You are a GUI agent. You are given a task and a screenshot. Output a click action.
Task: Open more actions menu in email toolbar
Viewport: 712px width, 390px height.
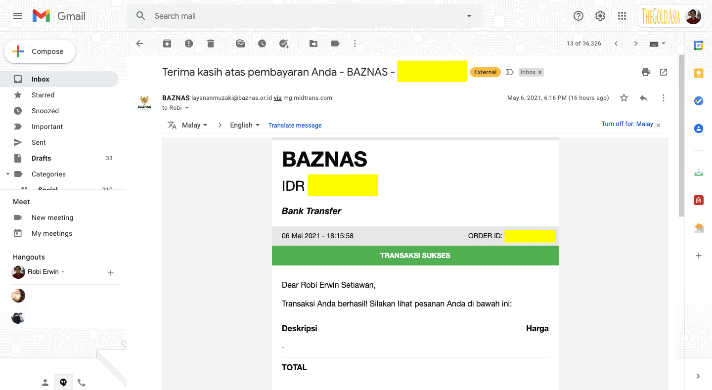coord(355,43)
